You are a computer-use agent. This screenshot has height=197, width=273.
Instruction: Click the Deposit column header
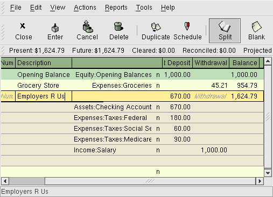click(x=177, y=63)
